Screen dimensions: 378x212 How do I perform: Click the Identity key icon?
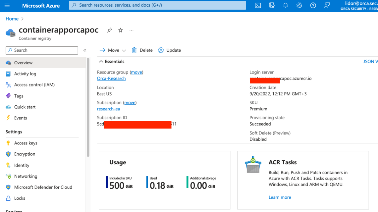click(x=8, y=165)
